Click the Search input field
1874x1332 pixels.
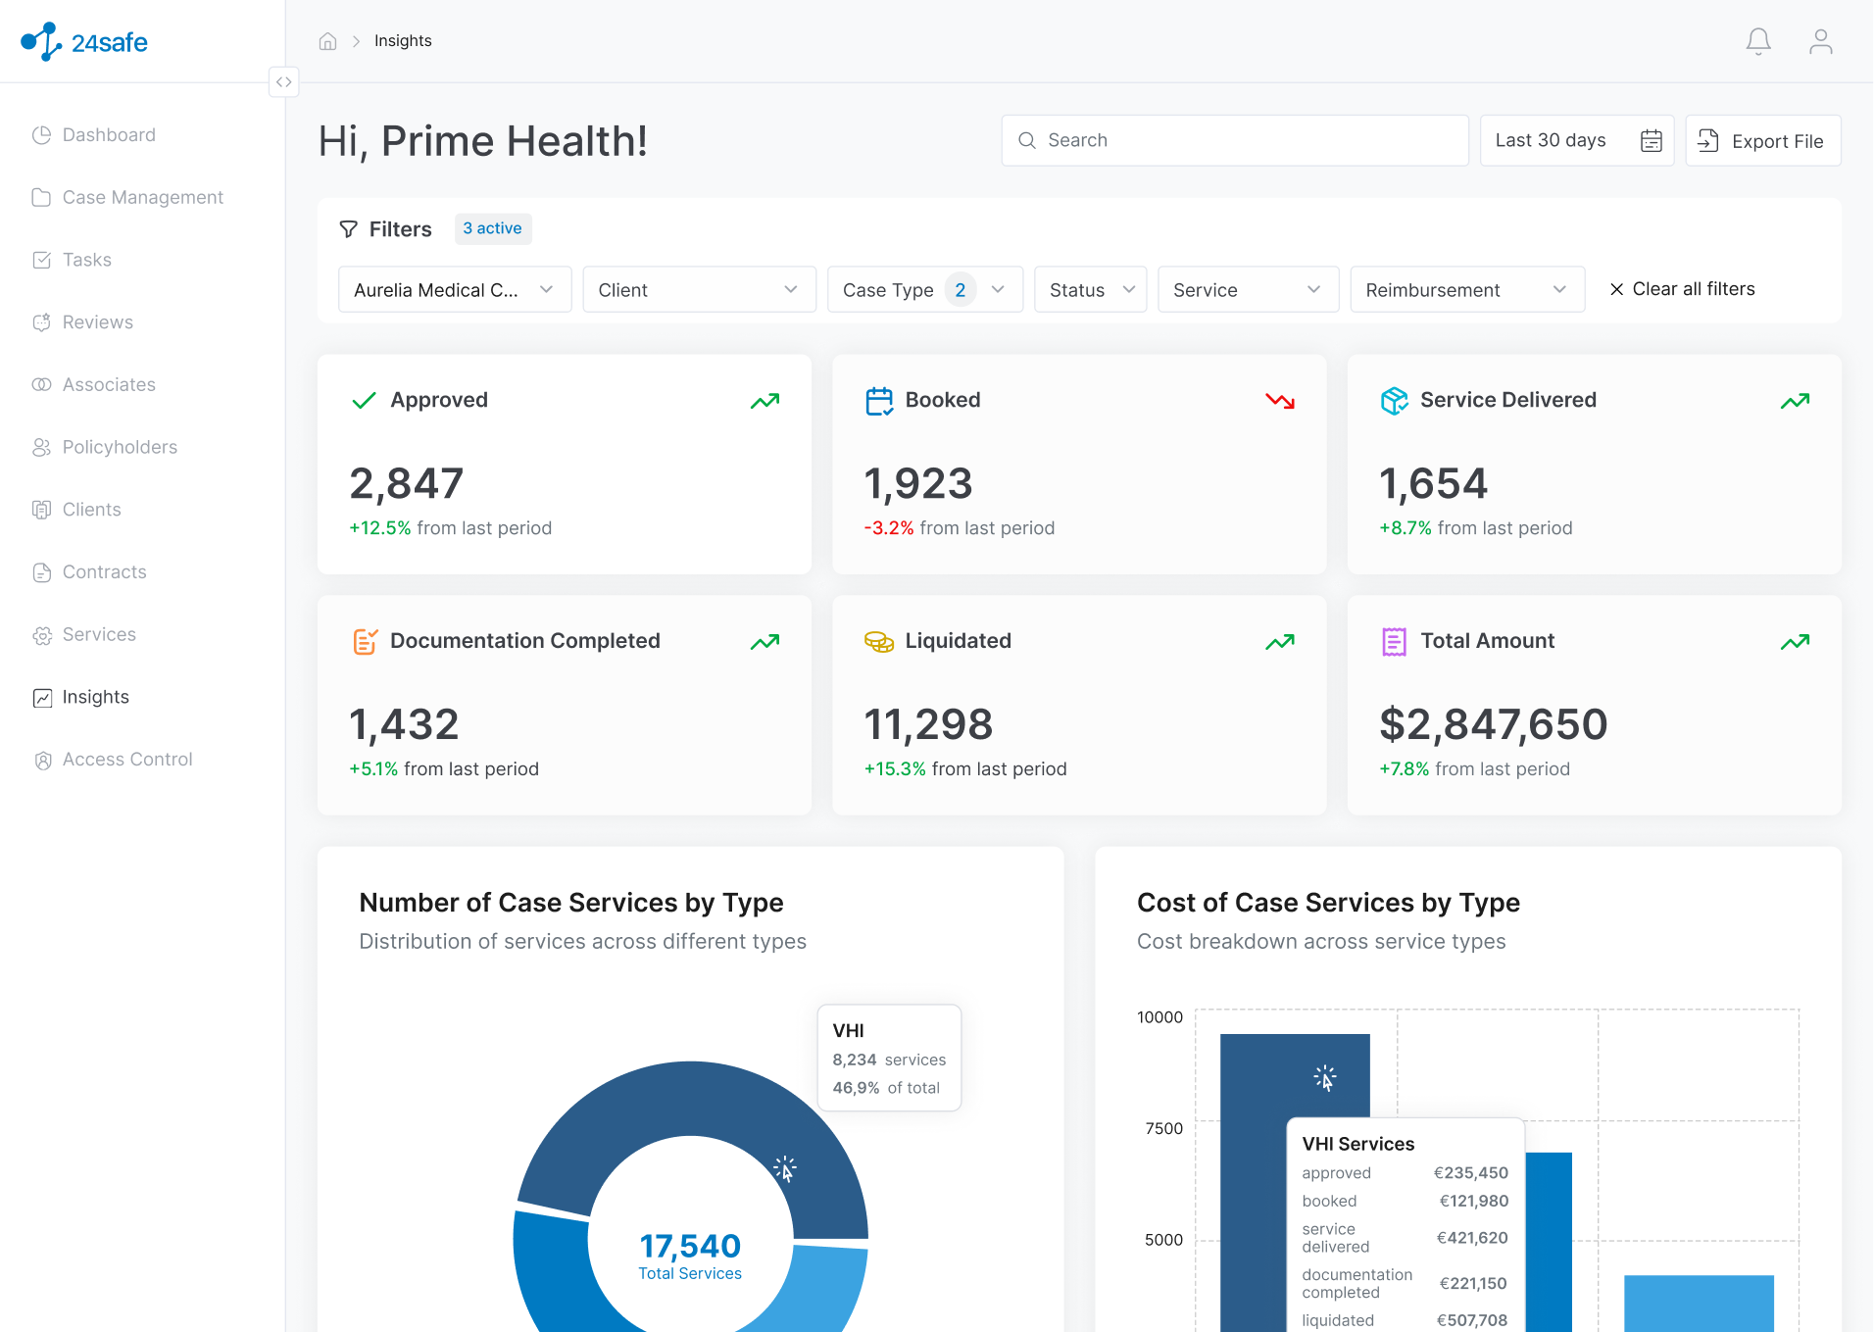click(1234, 140)
